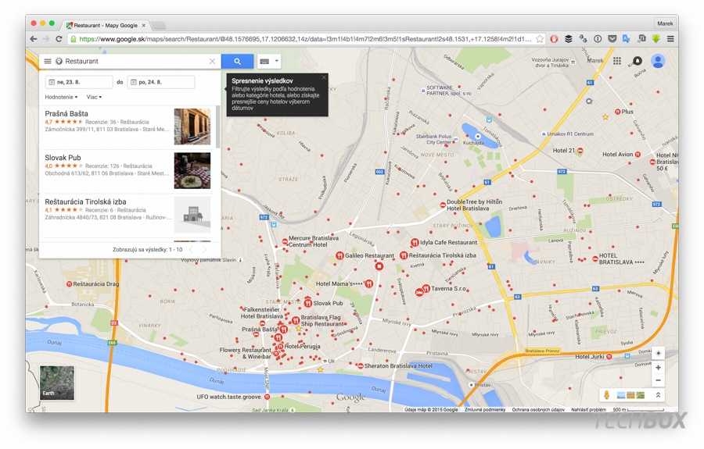This screenshot has width=704, height=449.
Task: View the Slovak Pub food photo
Action: 192,171
